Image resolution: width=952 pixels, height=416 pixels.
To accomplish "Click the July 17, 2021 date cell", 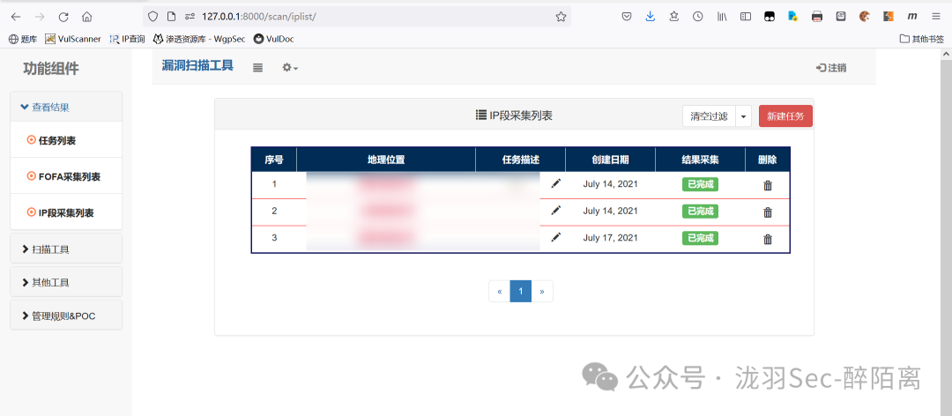I will tap(610, 237).
